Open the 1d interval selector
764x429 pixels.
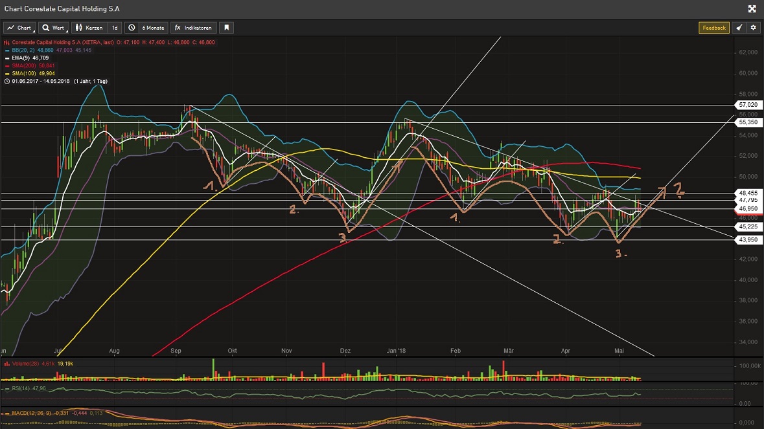pos(114,28)
